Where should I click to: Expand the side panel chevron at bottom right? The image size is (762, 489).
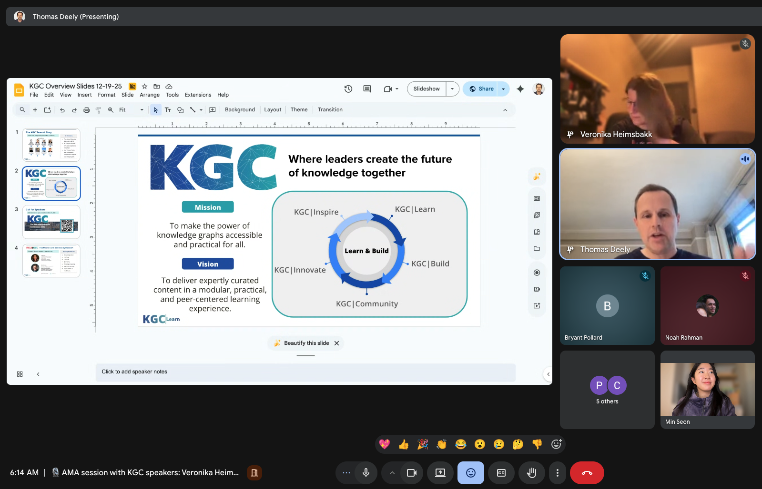coord(548,374)
